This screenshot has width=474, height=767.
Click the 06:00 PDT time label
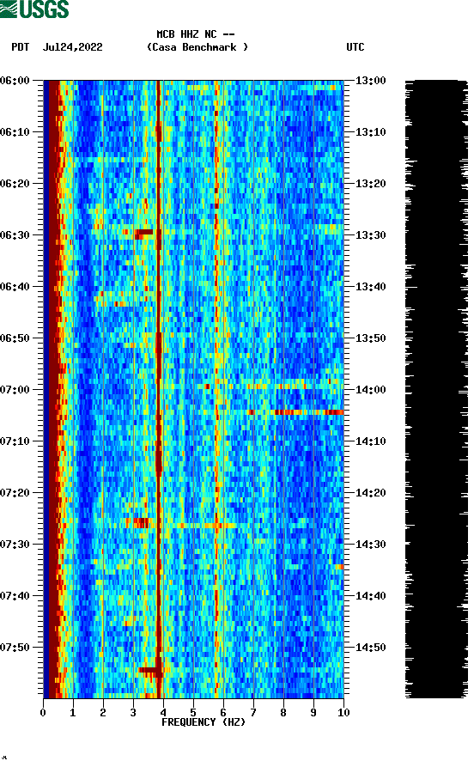pyautogui.click(x=15, y=81)
